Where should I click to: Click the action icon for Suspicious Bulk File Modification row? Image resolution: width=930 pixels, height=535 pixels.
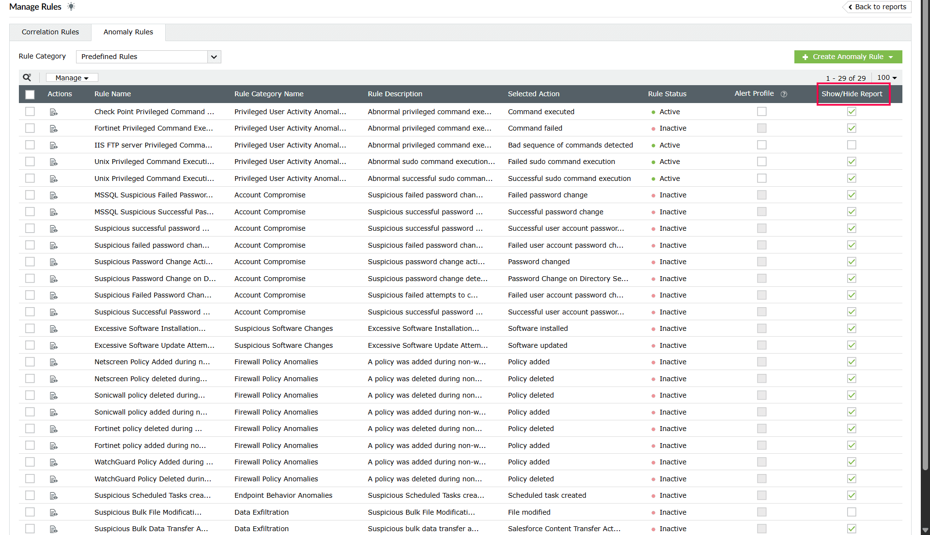click(53, 513)
